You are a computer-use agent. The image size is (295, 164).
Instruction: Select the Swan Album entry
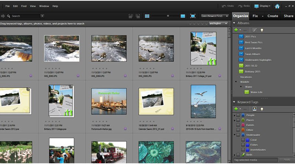(252, 54)
